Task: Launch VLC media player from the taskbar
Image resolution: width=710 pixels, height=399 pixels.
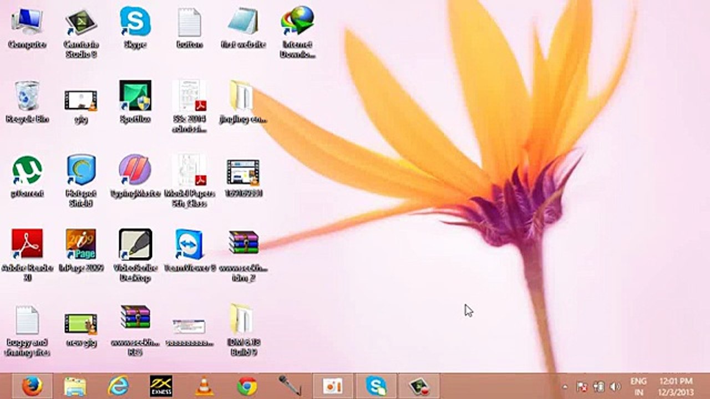Action: tap(204, 386)
